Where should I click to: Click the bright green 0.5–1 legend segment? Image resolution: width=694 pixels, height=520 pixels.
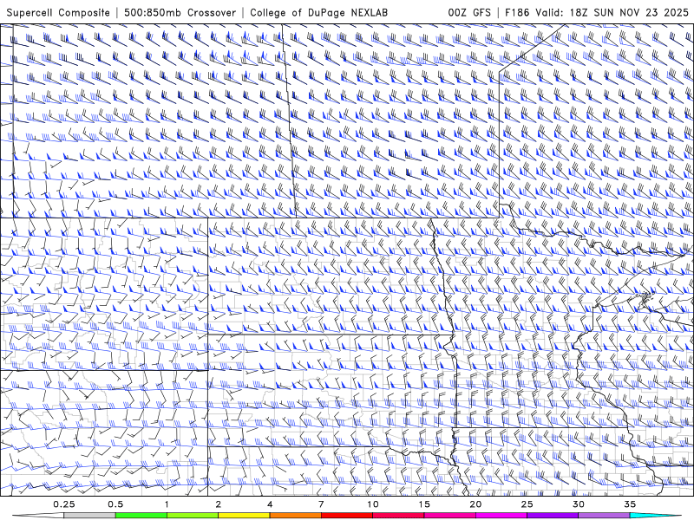coord(141,516)
